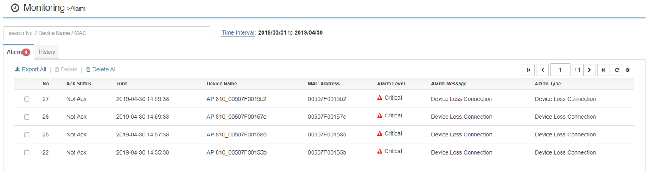Viewport: 649px width, 171px height.
Task: Jump to the last page icon
Action: [x=603, y=70]
